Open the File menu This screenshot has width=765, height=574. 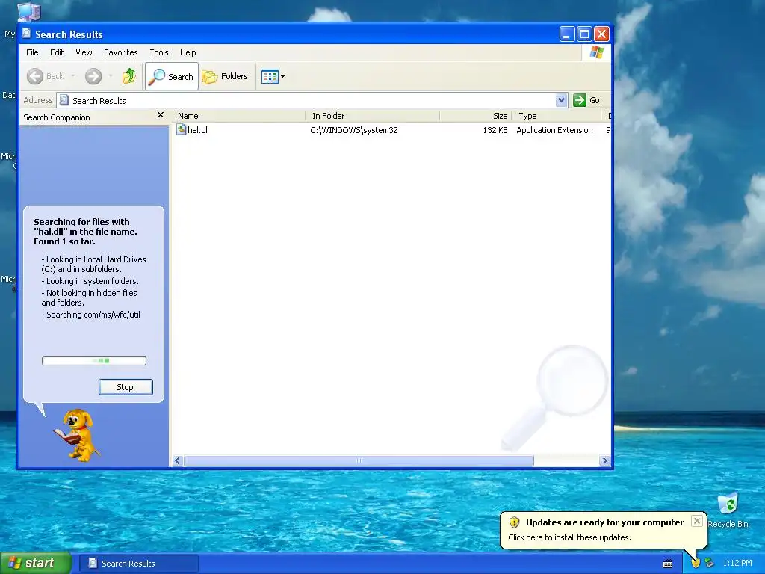32,52
